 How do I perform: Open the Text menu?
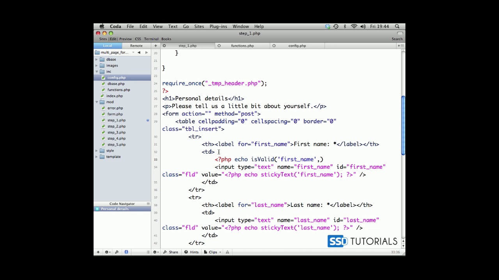click(x=173, y=26)
